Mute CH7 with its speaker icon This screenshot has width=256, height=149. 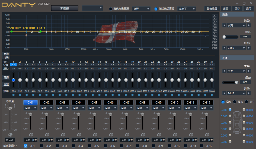click(127, 135)
